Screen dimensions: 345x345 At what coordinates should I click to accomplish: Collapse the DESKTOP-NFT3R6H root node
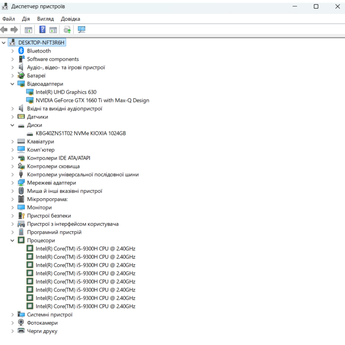4,42
